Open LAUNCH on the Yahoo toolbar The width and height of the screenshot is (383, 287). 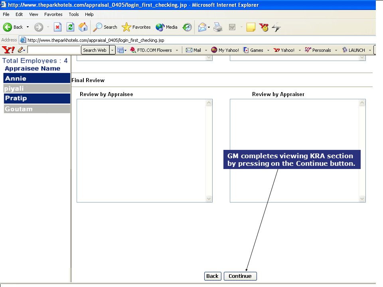click(x=353, y=50)
